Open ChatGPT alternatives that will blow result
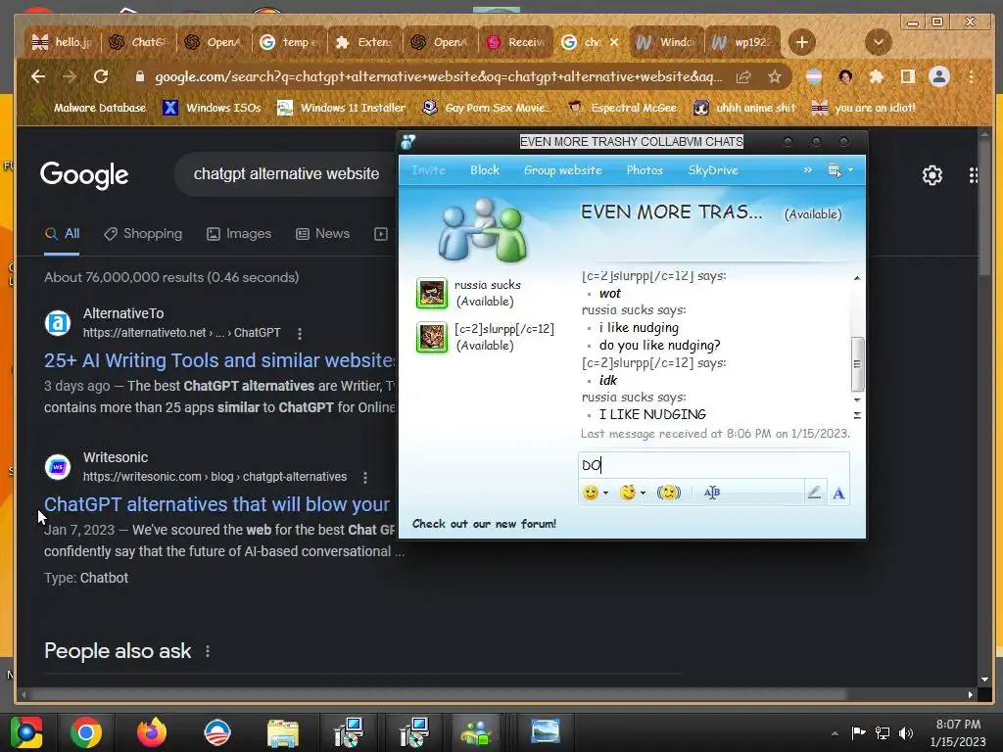 coord(216,504)
